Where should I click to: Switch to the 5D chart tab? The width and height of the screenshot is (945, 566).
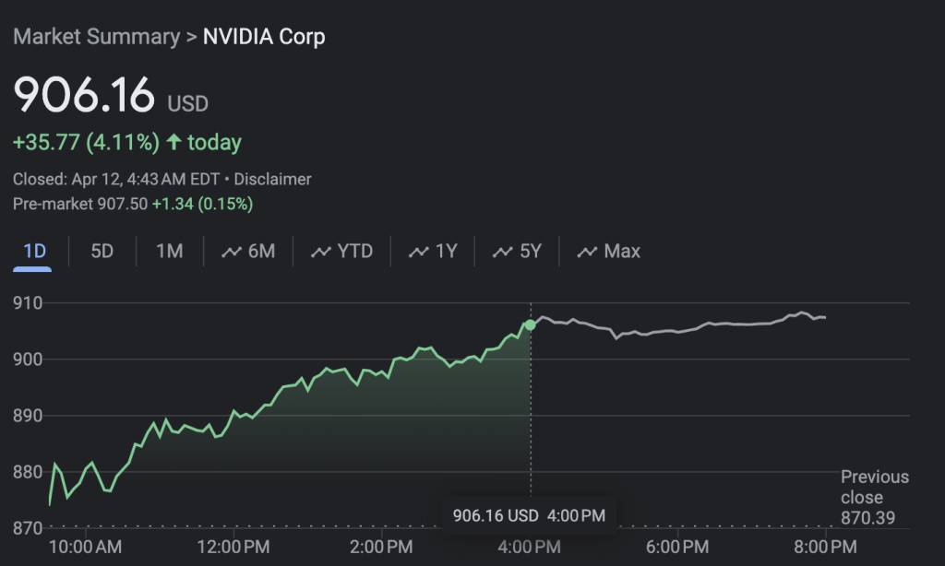click(x=102, y=252)
